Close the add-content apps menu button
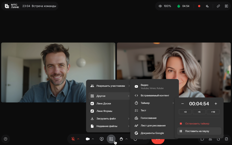The width and height of the screenshot is (232, 145). pos(111,139)
